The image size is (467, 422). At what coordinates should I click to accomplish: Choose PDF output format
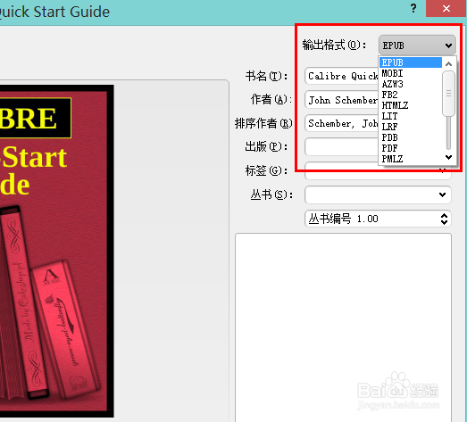click(411, 148)
